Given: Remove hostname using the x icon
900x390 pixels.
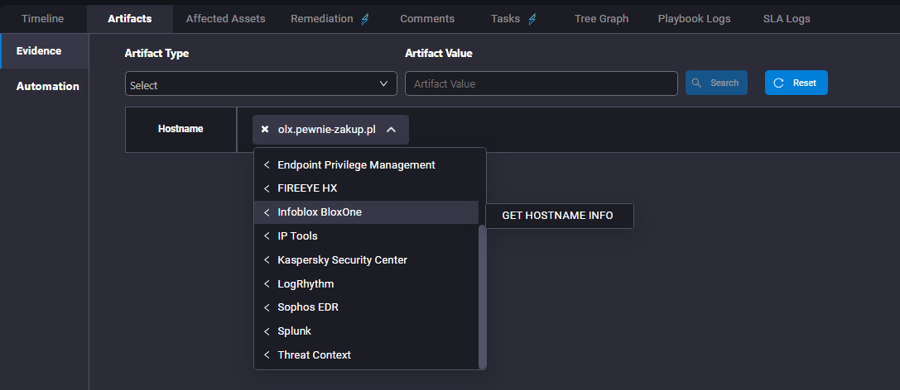Looking at the screenshot, I should (265, 130).
